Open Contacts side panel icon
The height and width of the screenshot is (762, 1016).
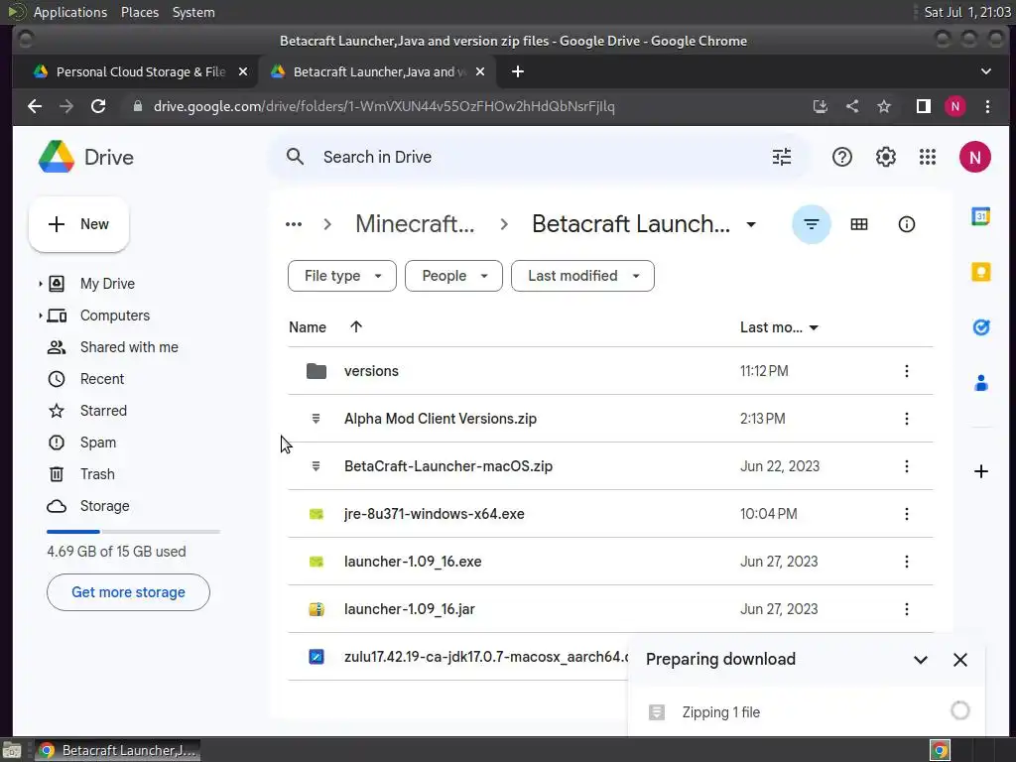[980, 383]
